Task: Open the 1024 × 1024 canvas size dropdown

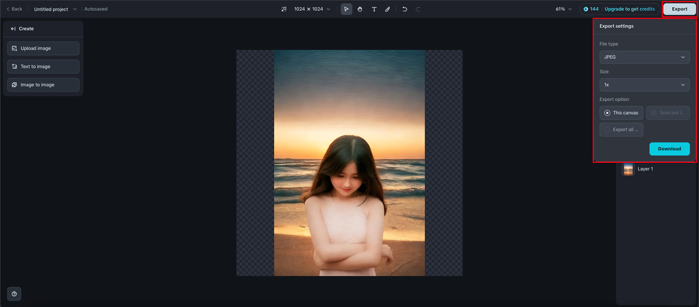Action: (x=312, y=9)
